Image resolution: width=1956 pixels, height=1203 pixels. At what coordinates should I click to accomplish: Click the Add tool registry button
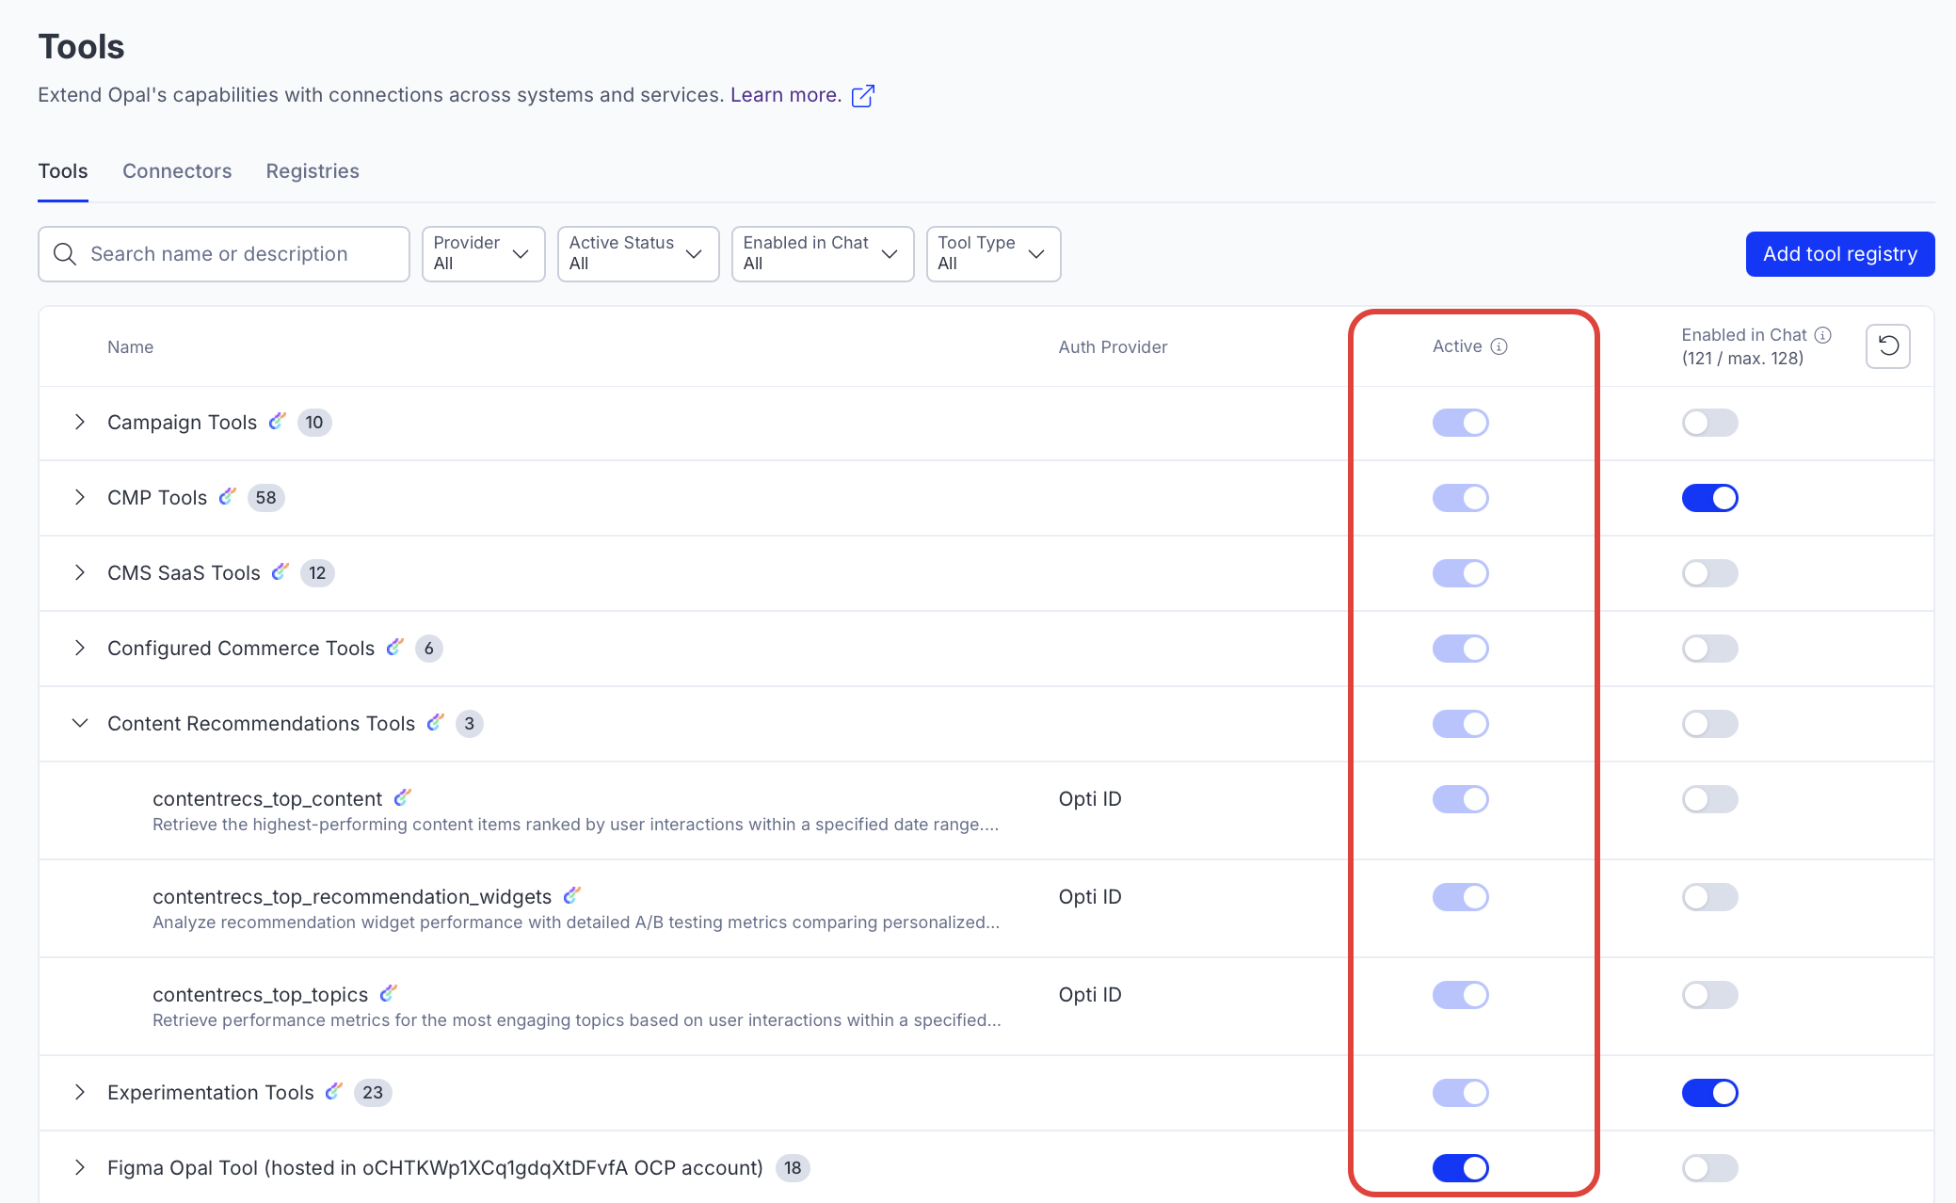(1839, 254)
